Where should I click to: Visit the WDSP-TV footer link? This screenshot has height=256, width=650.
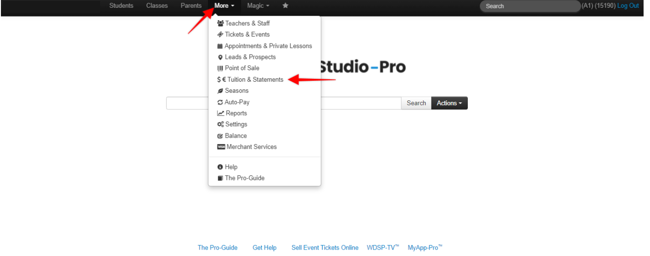[x=383, y=247]
